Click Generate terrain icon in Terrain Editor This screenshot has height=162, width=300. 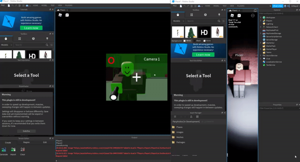(4, 150)
